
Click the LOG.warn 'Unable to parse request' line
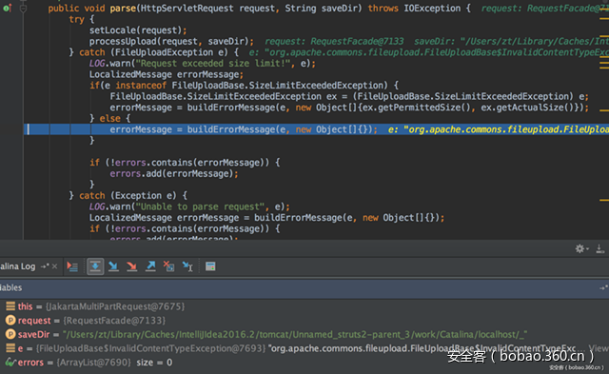(x=189, y=207)
